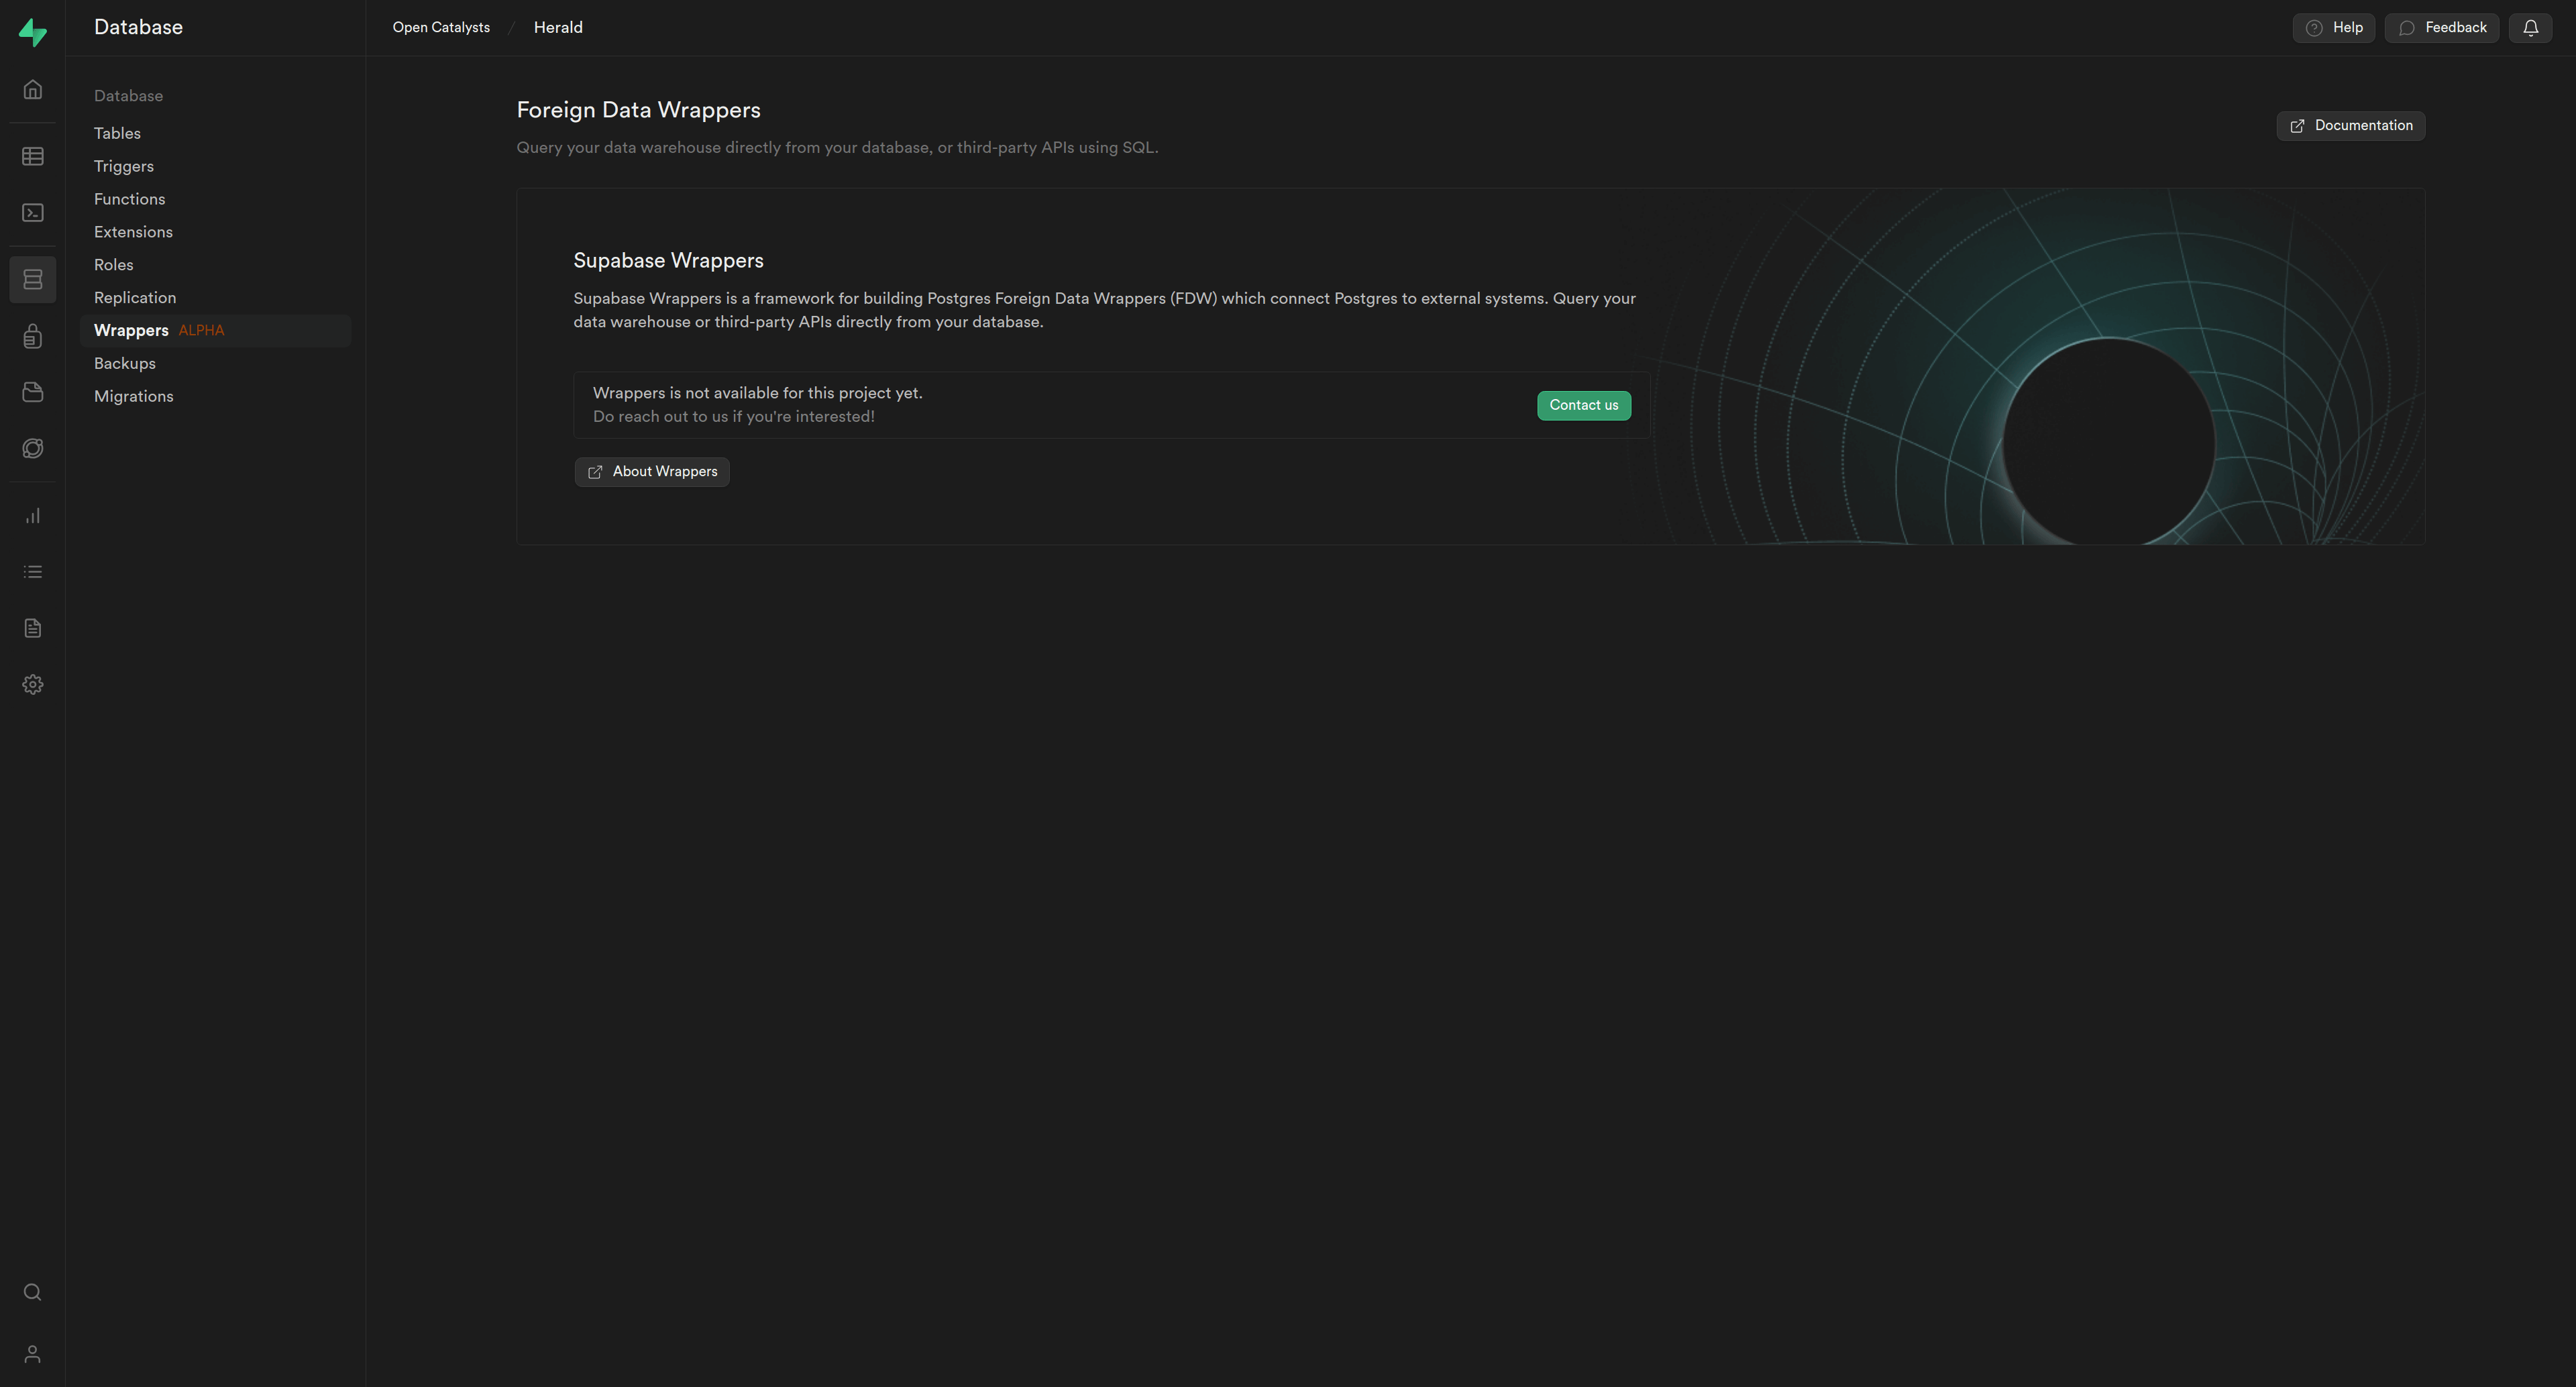Click 'Wrappers is not available' notice text
Viewport: 2576px width, 1387px height.
(x=757, y=393)
